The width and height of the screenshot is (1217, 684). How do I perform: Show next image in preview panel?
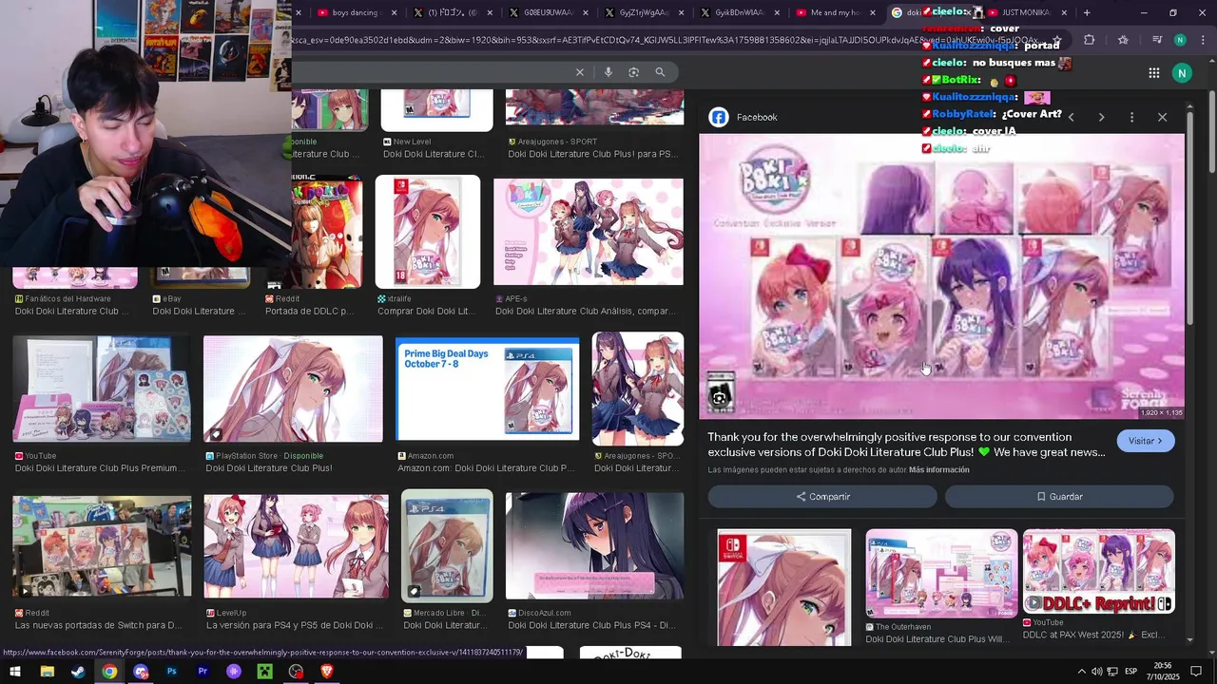(1101, 117)
